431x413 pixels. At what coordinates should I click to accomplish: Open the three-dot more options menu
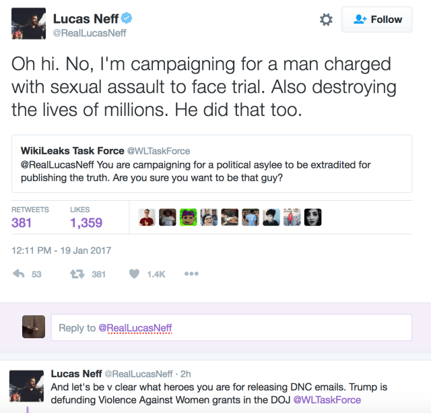tap(191, 274)
